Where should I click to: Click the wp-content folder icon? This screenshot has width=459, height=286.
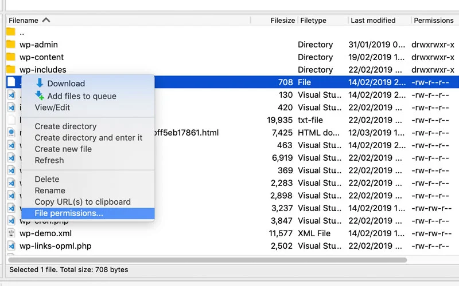click(11, 57)
